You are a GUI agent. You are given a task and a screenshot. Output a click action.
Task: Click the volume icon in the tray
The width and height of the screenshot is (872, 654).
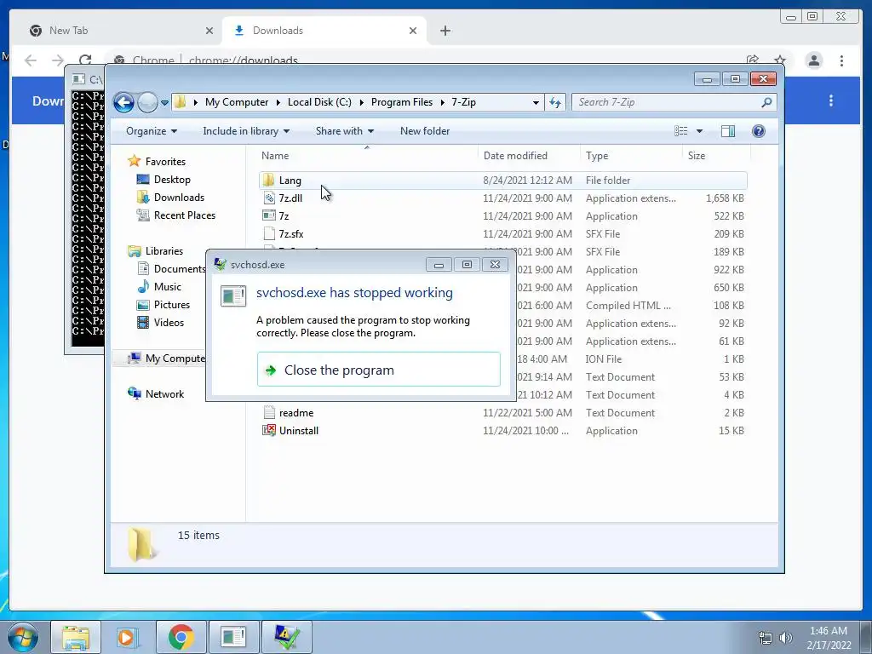[786, 638]
